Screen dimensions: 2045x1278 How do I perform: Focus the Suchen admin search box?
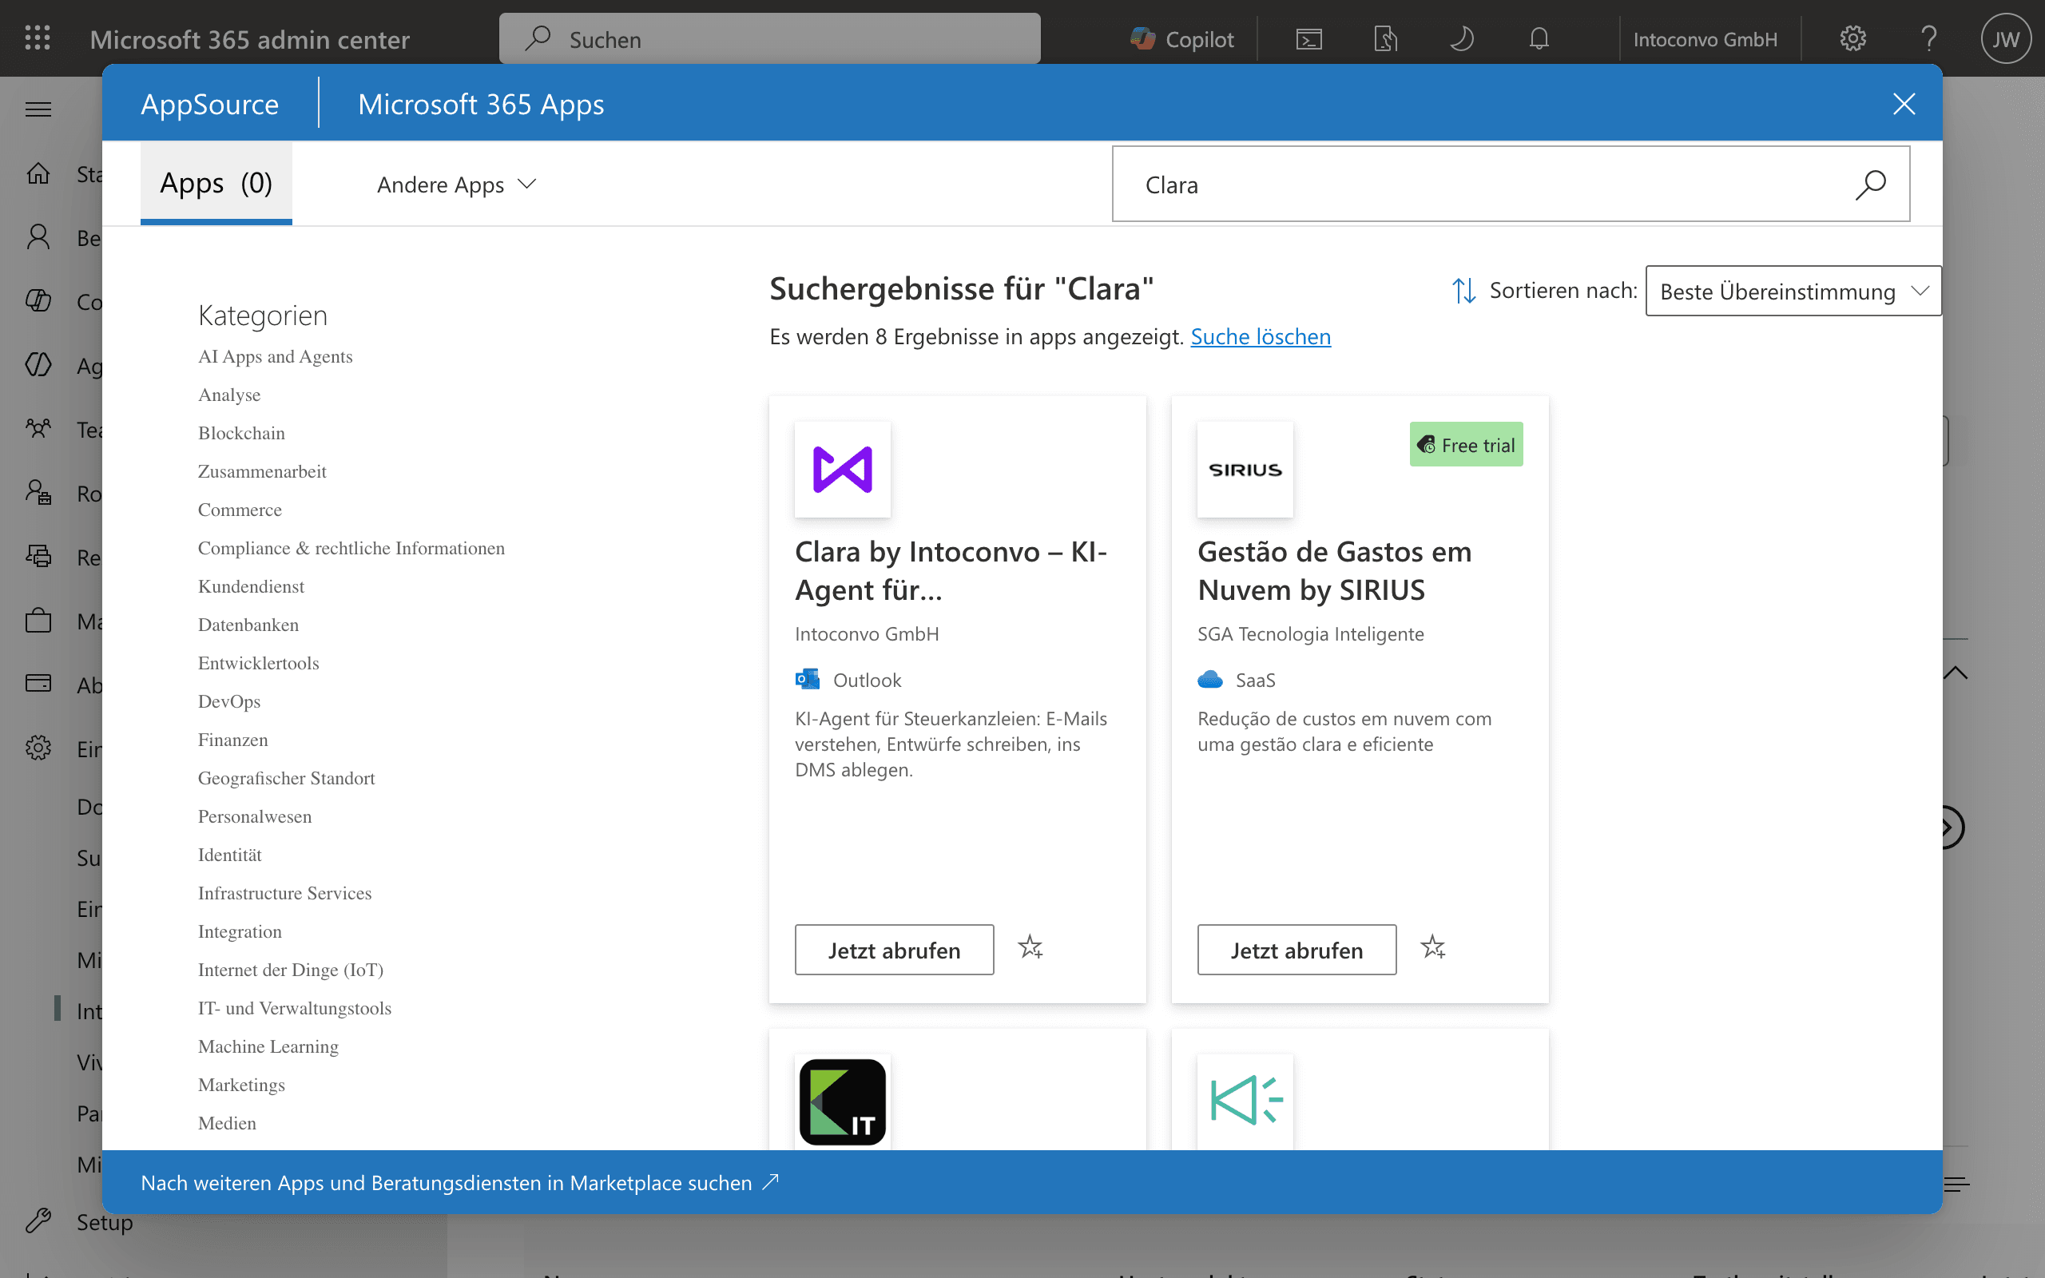click(769, 39)
